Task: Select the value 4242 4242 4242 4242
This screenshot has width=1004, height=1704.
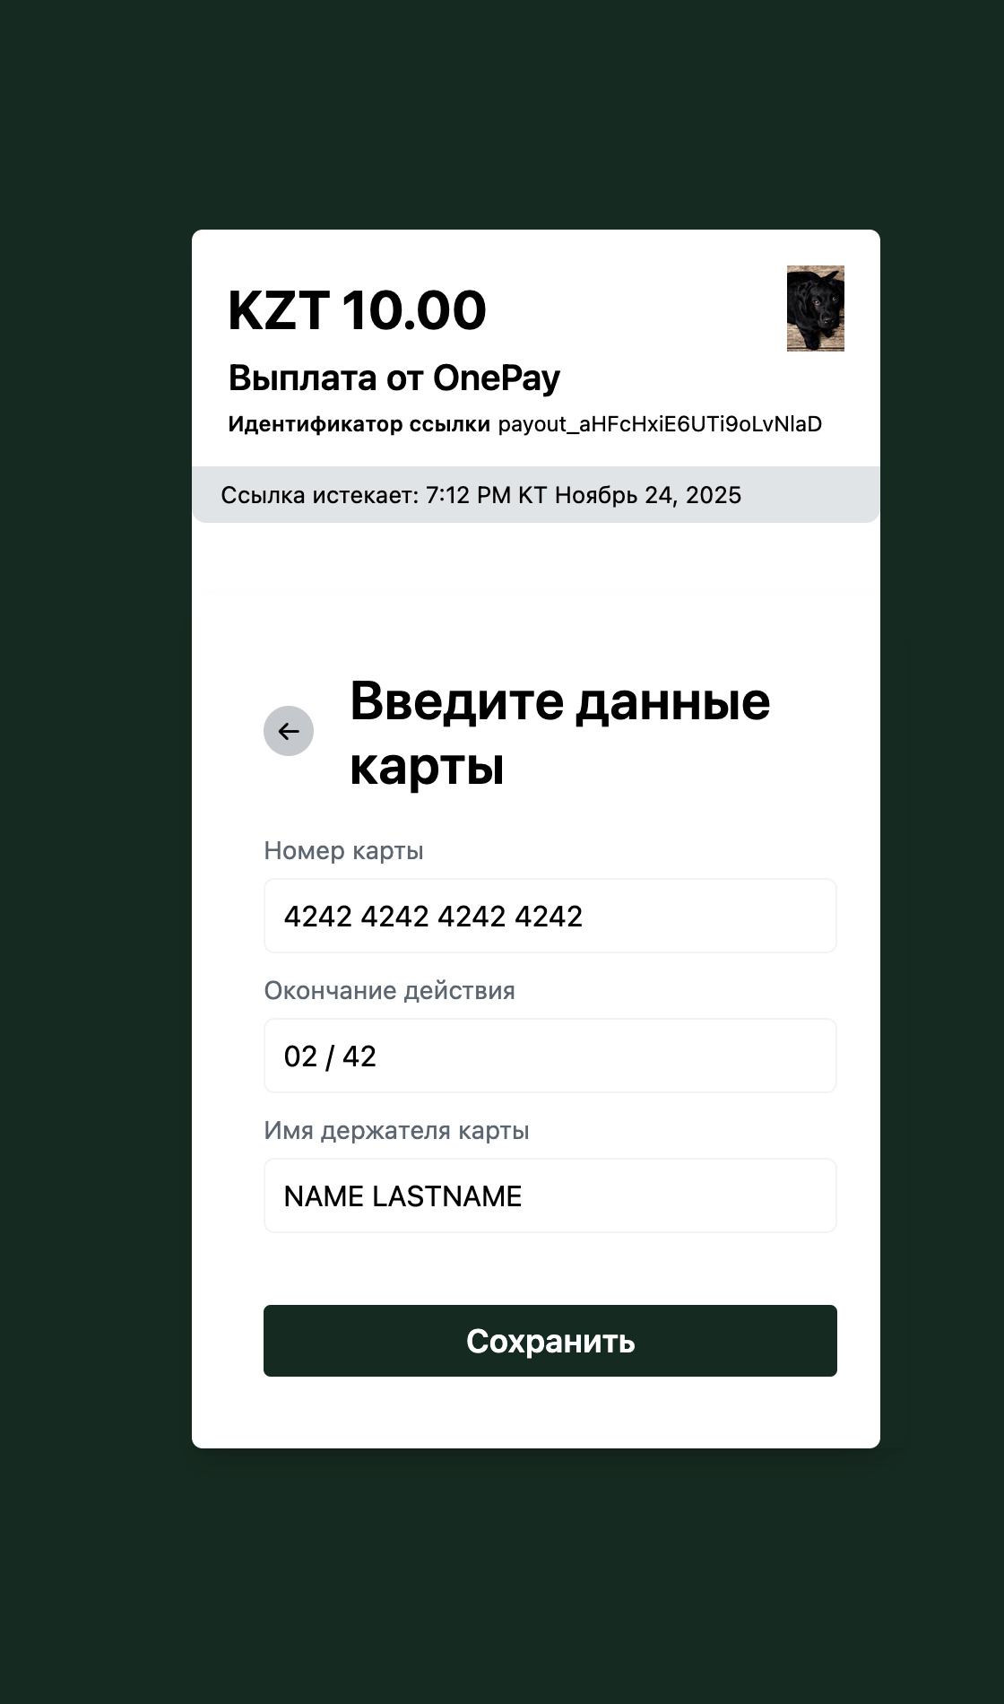Action: coord(434,916)
